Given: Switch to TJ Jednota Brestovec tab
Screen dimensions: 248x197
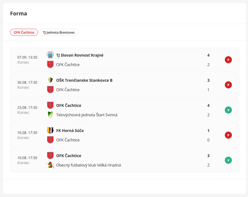Looking at the screenshot, I should click(x=59, y=32).
